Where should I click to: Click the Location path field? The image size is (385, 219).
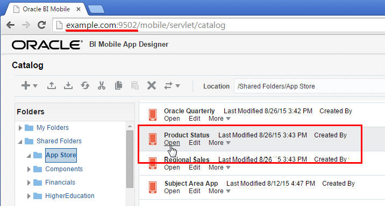[309, 86]
